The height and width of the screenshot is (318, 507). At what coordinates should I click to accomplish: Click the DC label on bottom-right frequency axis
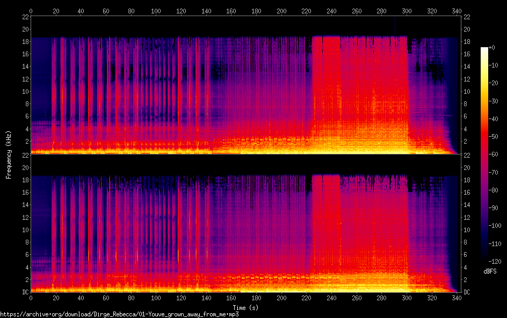[x=467, y=292]
